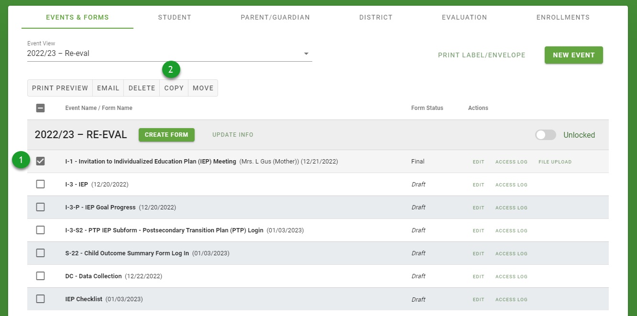Click the Draft status of DC - Data Collection
The width and height of the screenshot is (637, 316).
(418, 276)
